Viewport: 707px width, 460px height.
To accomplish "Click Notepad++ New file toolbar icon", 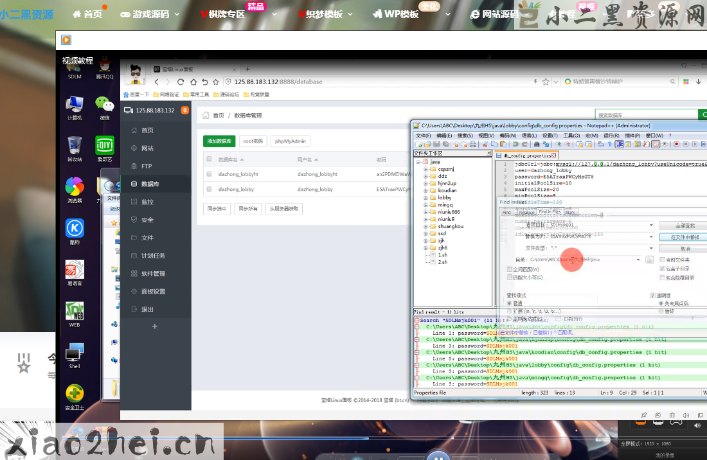I will (418, 144).
